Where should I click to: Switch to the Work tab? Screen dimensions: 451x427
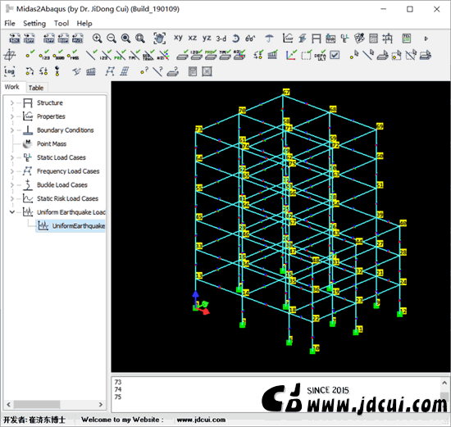coord(11,87)
